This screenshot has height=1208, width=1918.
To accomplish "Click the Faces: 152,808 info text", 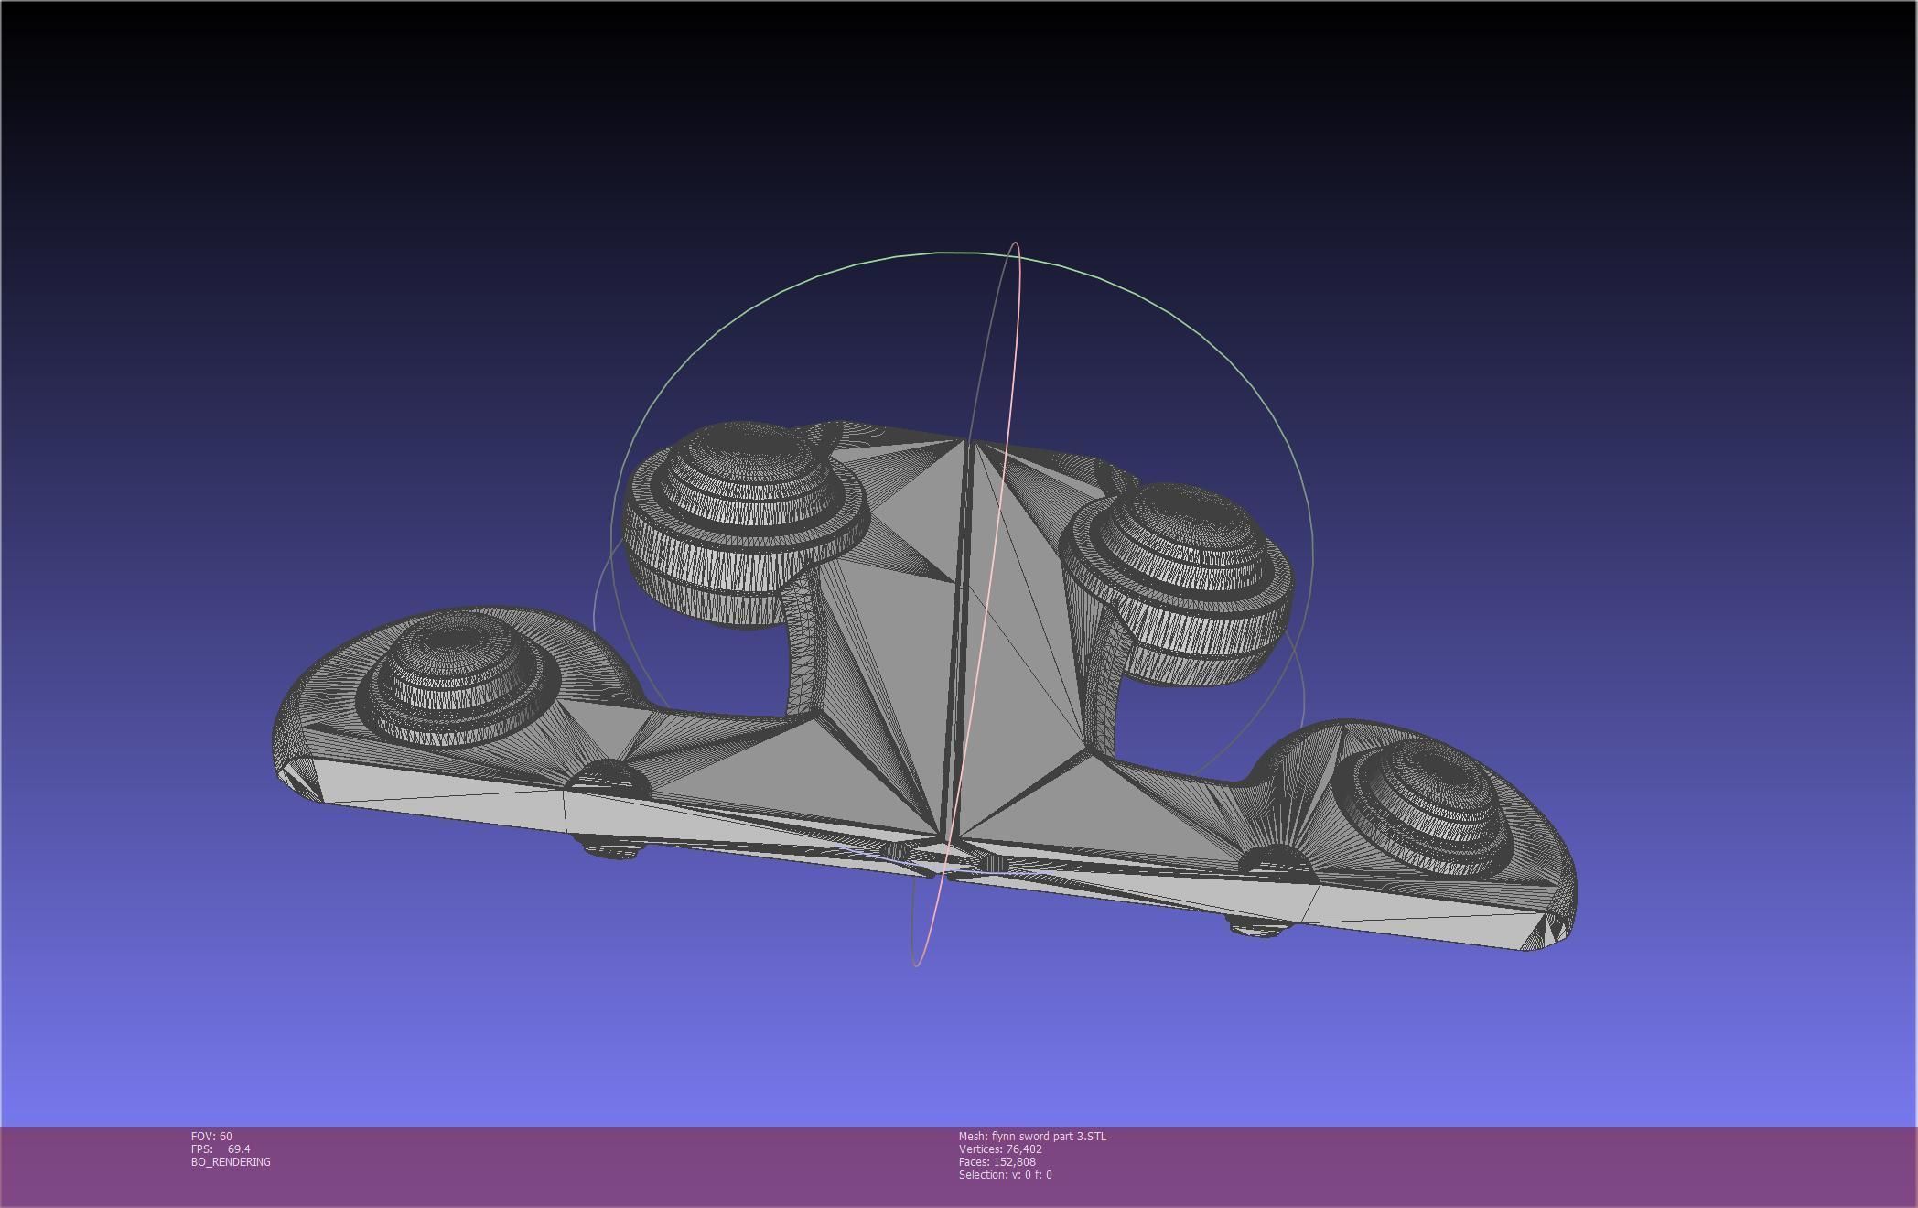I will point(997,1161).
